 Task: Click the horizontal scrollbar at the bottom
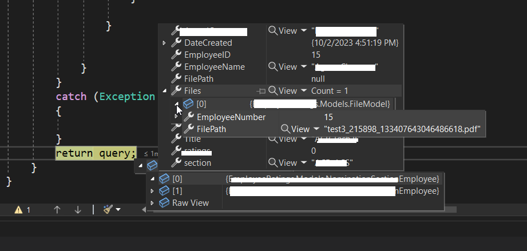coord(299,210)
